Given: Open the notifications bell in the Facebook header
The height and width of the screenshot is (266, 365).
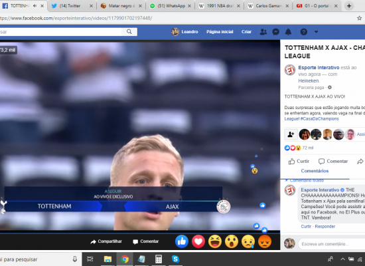Looking at the screenshot, I should tap(288, 32).
